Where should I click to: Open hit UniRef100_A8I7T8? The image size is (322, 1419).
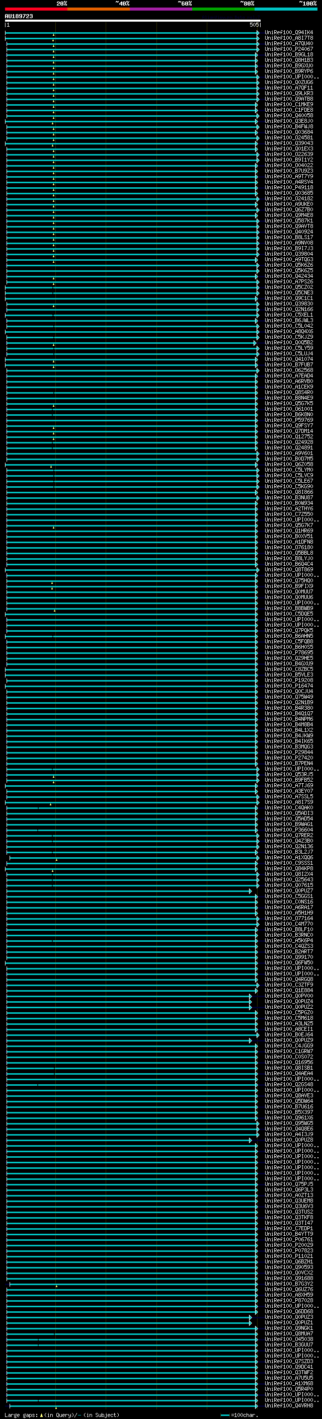(x=288, y=38)
